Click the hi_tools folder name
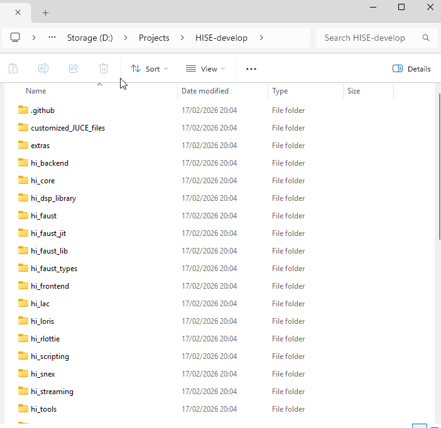The image size is (441, 428). click(x=43, y=409)
